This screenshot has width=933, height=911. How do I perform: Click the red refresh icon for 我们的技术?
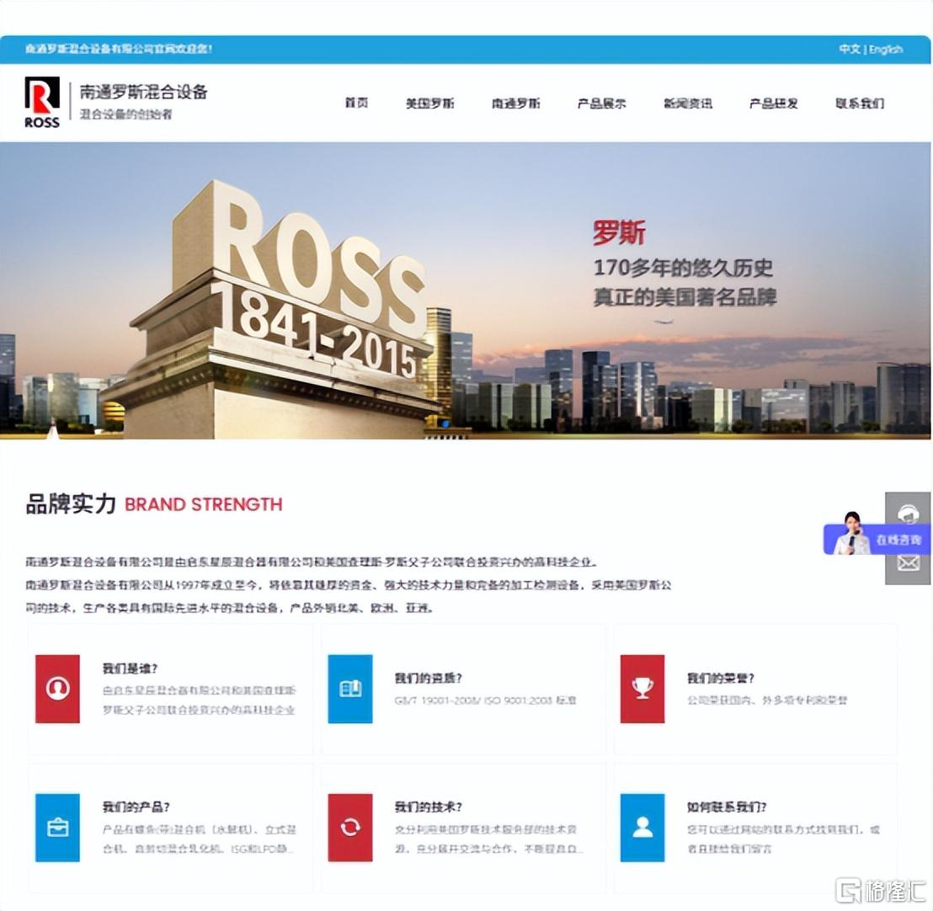[350, 827]
